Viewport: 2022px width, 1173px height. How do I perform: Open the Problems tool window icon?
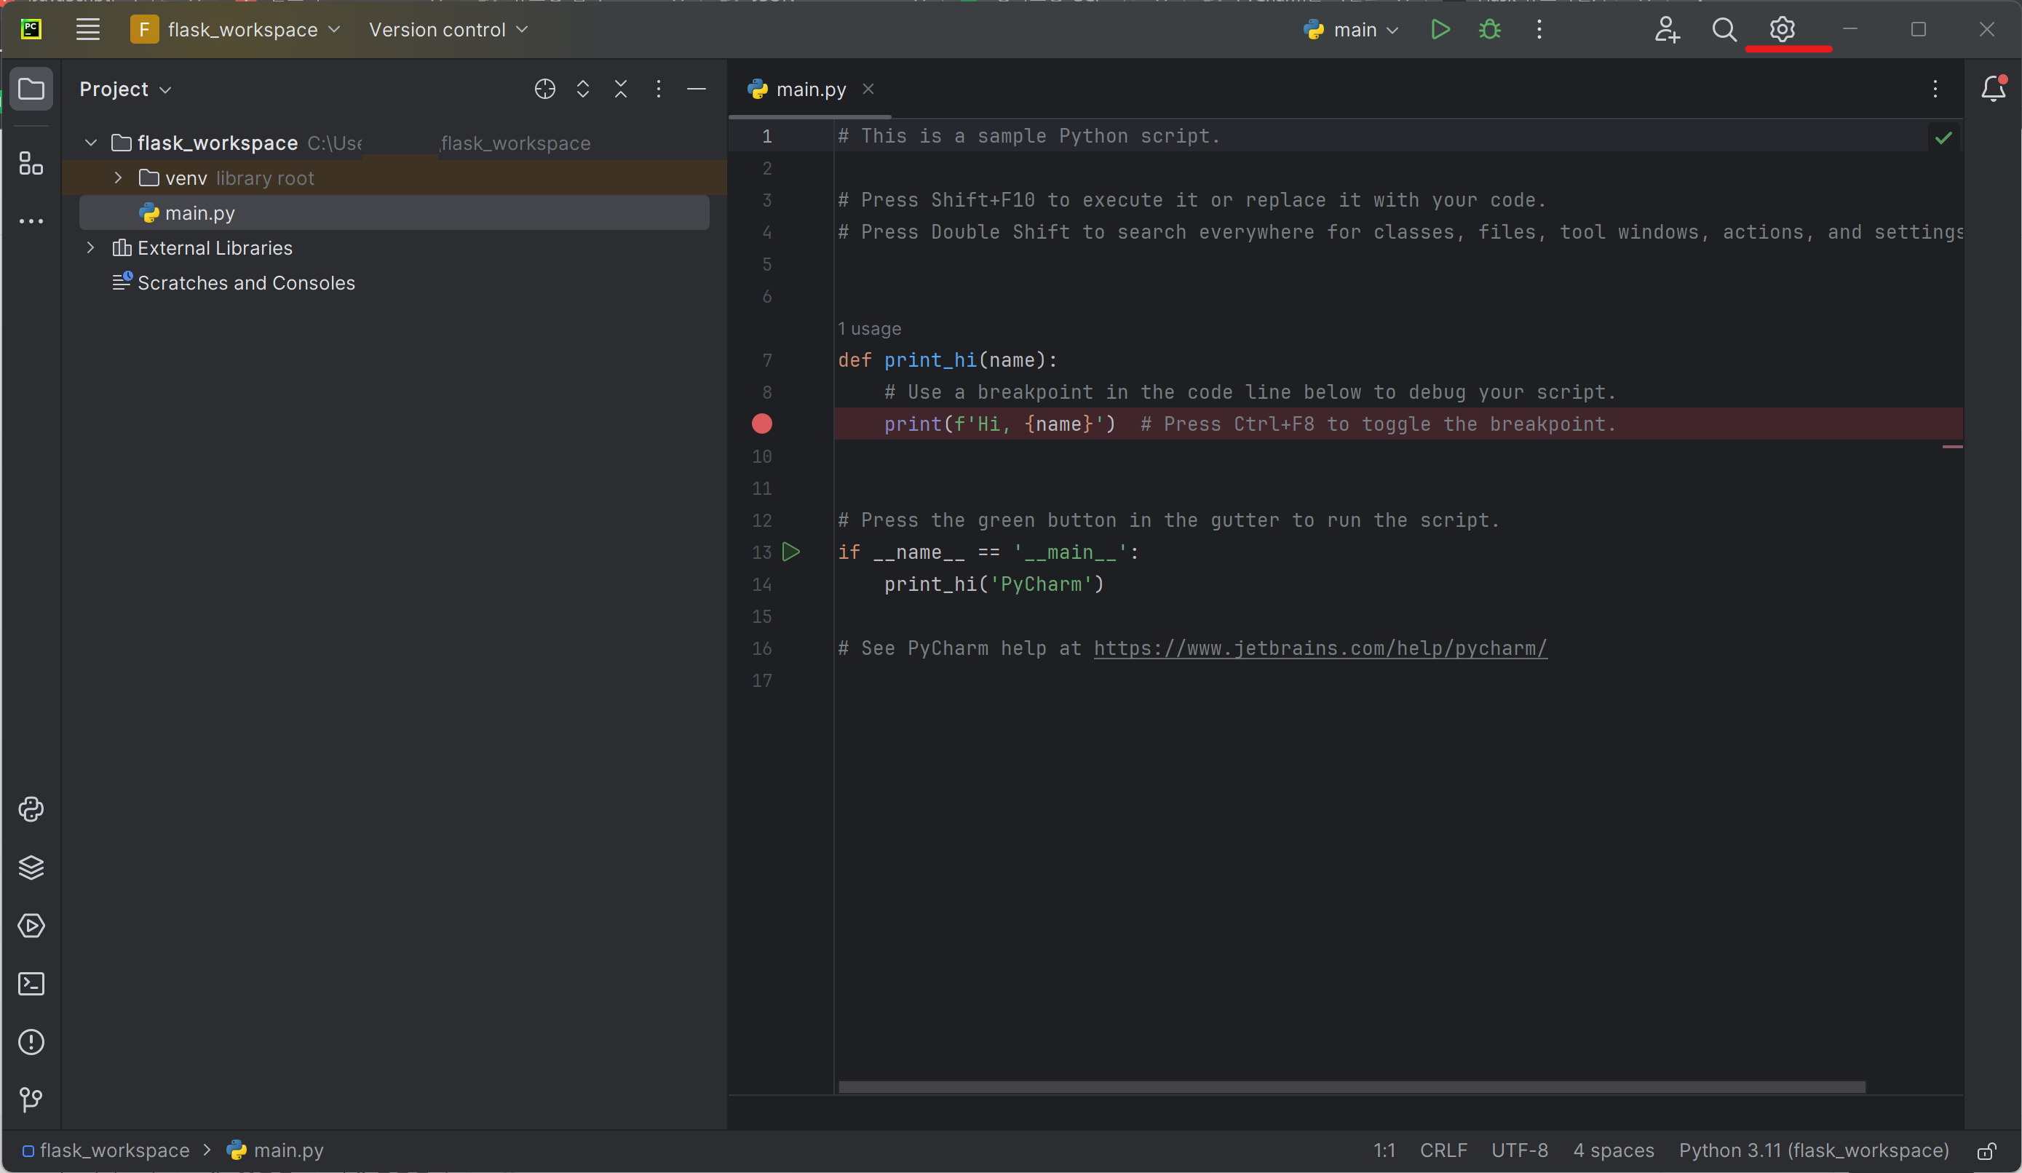[31, 1042]
